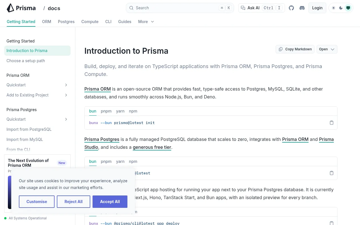This screenshot has width=360, height=225.
Task: Click the New badge on promo card
Action: click(x=62, y=163)
